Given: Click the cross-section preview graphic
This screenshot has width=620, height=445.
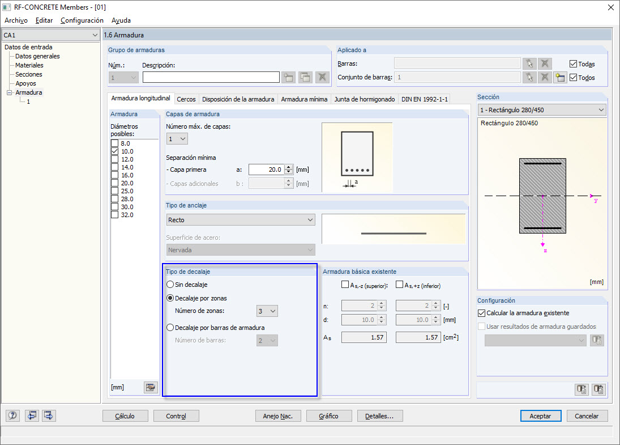Looking at the screenshot, I should point(542,204).
